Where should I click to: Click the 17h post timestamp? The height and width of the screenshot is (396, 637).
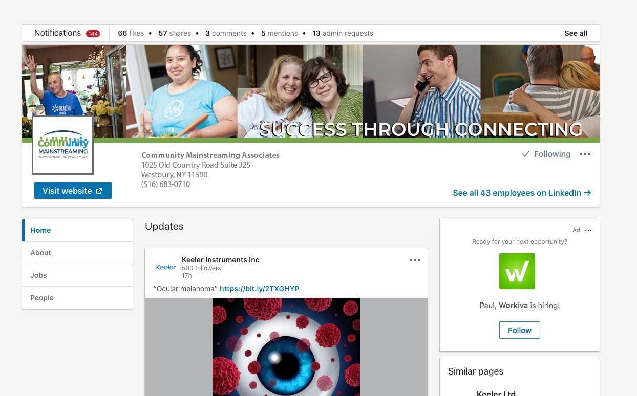point(186,276)
